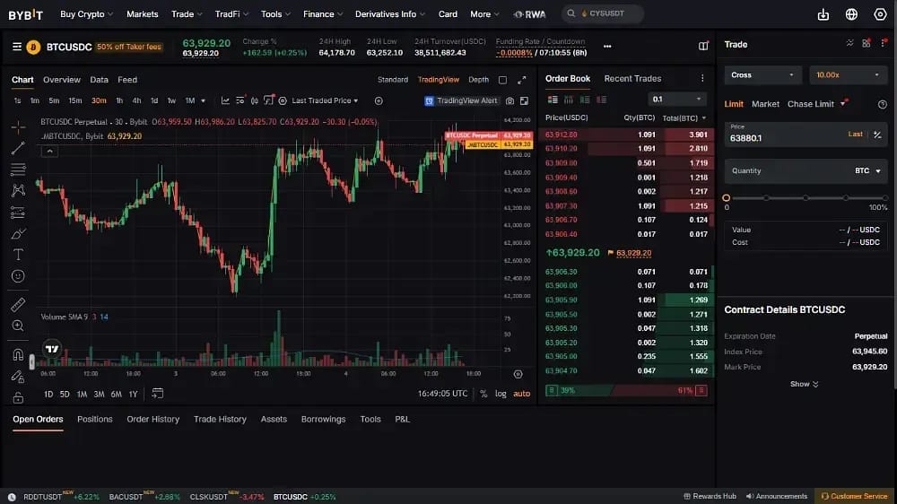Toggle auto scale on chart
The width and height of the screenshot is (897, 504).
(x=522, y=394)
